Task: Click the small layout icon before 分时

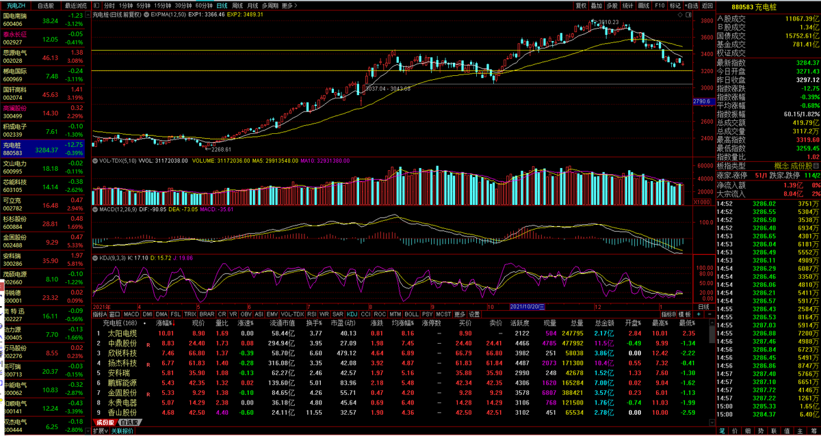Action: 96,5
